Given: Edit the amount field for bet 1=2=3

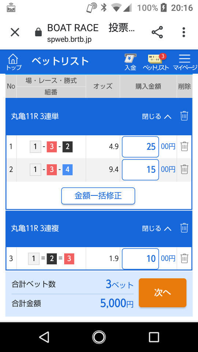Looking at the screenshot, I should [x=140, y=258].
